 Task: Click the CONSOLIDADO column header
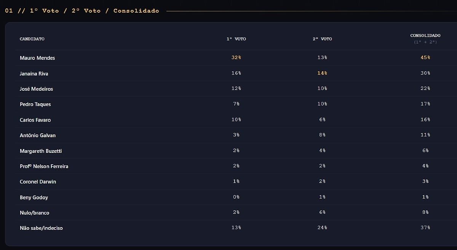(x=425, y=35)
